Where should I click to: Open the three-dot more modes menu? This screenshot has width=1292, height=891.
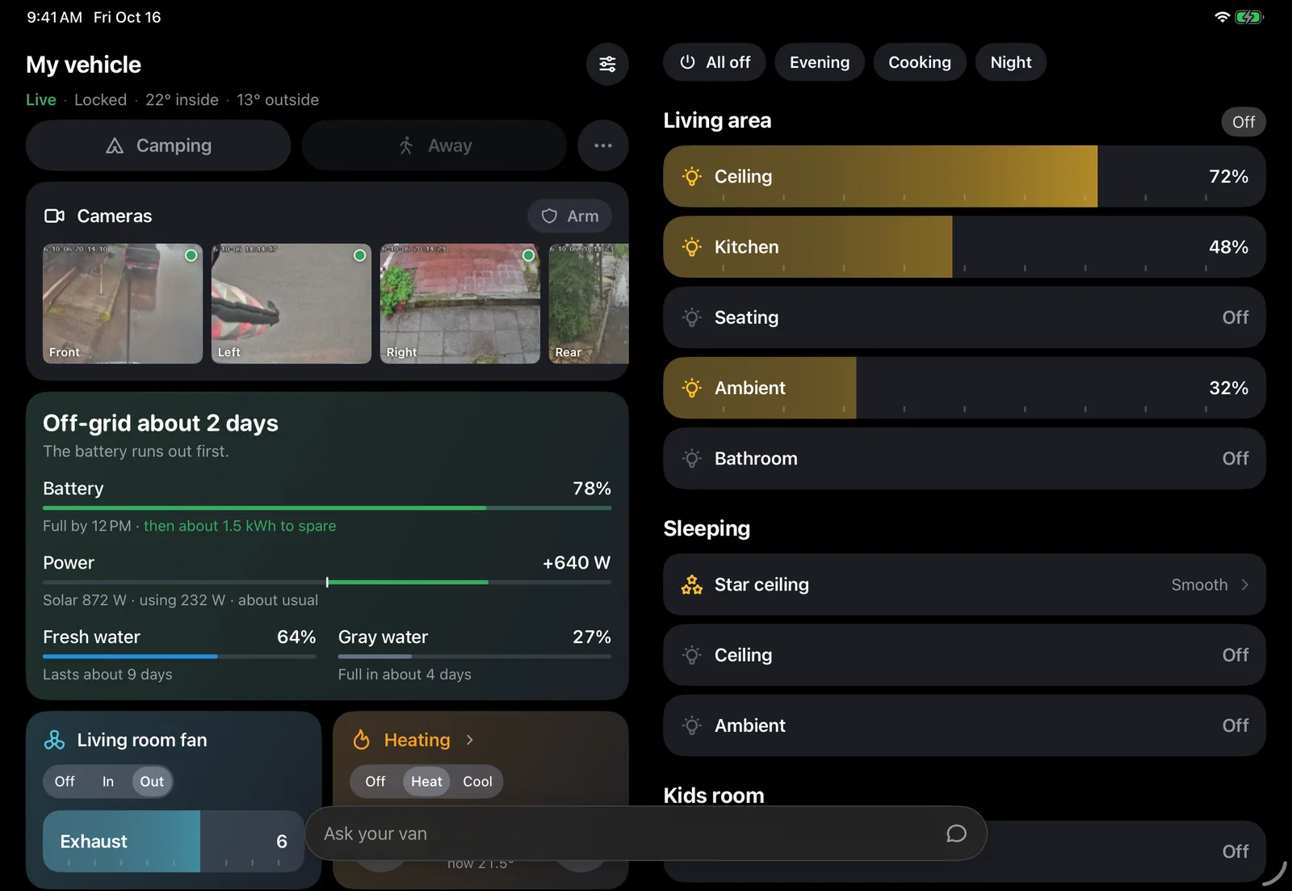tap(603, 145)
